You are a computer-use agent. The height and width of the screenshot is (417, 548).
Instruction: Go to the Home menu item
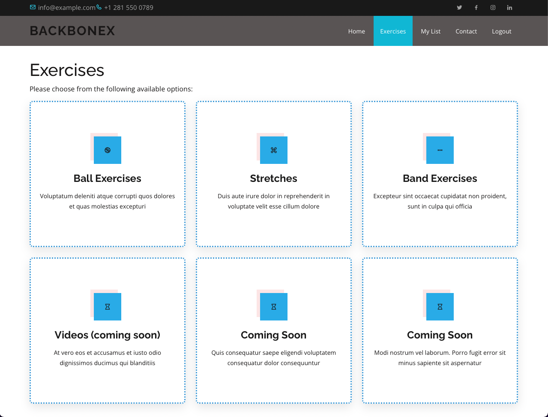click(x=356, y=31)
